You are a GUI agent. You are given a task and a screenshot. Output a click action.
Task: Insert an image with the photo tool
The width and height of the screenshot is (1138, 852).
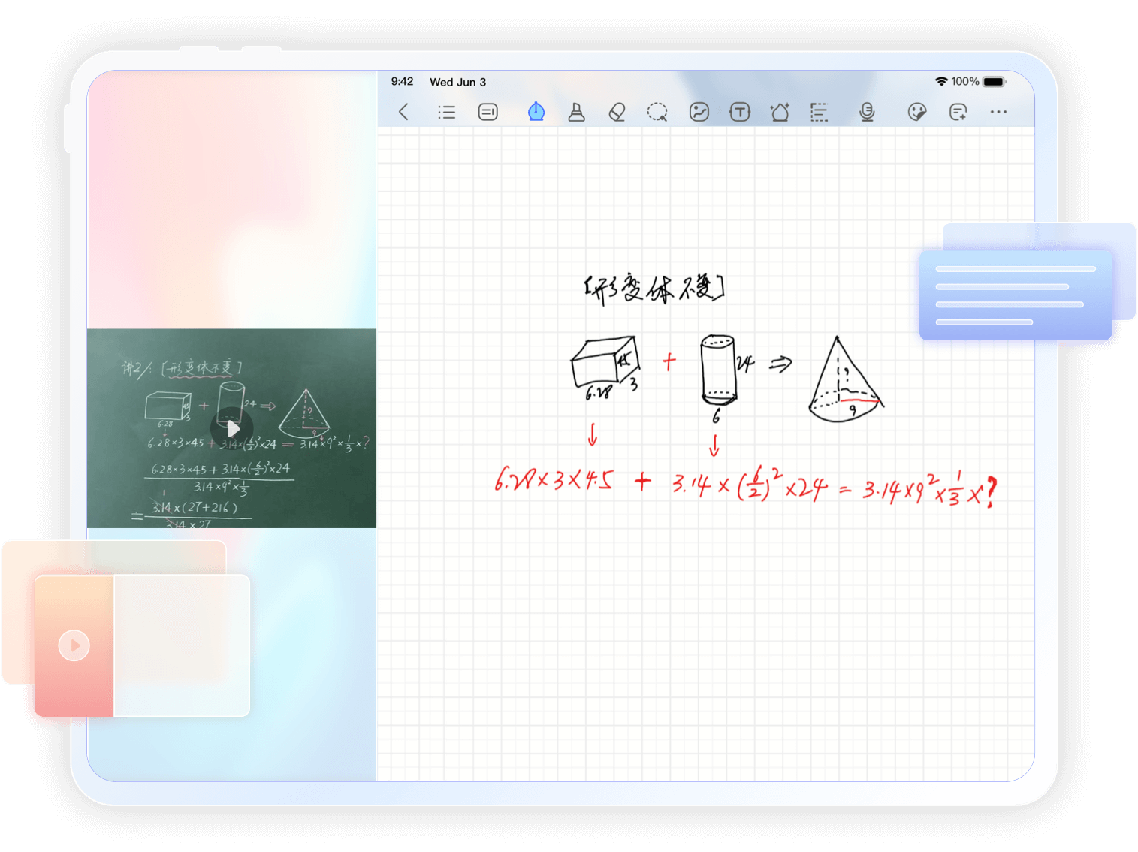[699, 112]
